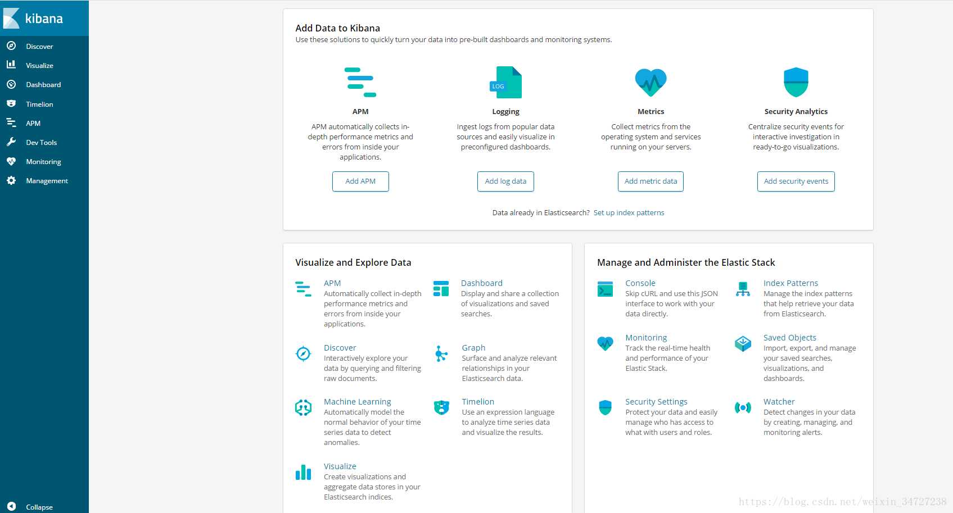
Task: Click Timelion icon in explore panel
Action: [x=441, y=407]
